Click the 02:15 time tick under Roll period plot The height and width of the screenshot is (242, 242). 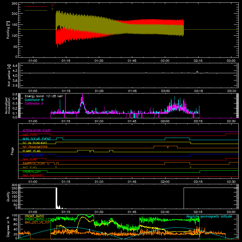[198, 91]
